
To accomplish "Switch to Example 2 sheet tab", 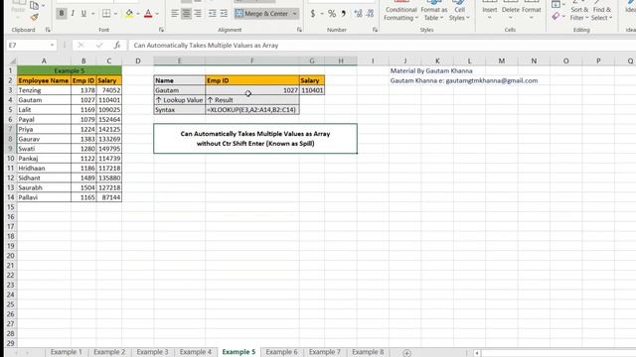I will click(109, 352).
